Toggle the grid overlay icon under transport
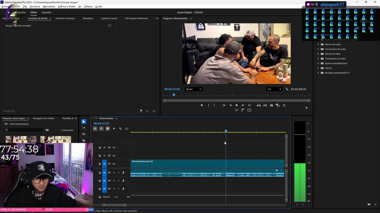The height and width of the screenshot is (213, 380). click(x=237, y=110)
